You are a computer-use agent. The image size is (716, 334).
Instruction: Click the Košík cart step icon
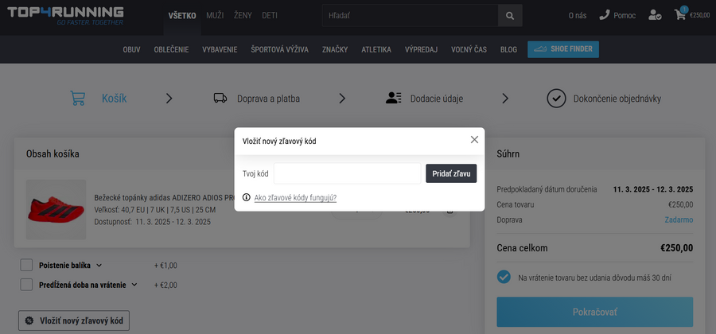pos(78,99)
